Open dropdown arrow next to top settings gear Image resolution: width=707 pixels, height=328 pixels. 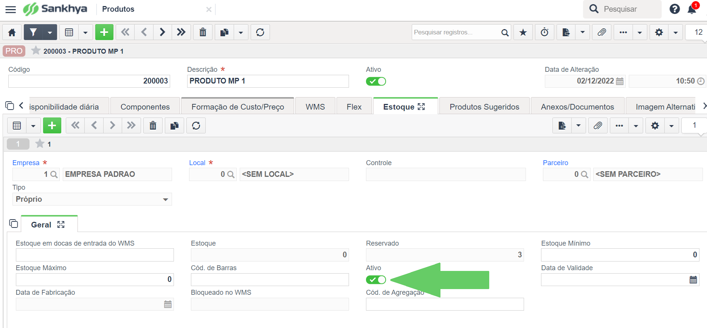(675, 32)
